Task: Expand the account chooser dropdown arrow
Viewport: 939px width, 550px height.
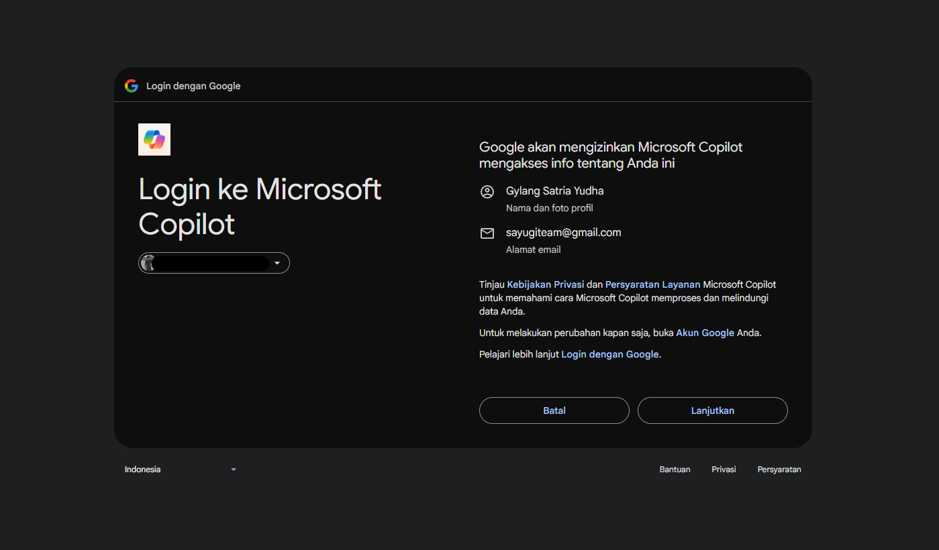Action: tap(277, 263)
